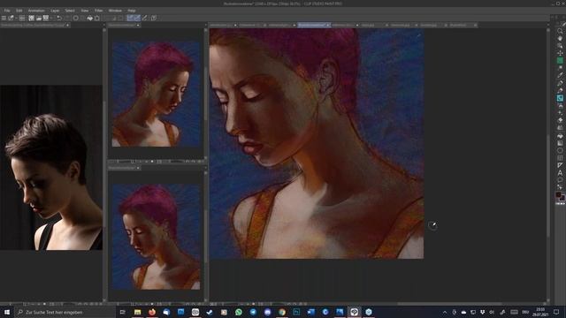The height and width of the screenshot is (318, 566).
Task: Select the Text 'A' tool
Action: [560, 173]
